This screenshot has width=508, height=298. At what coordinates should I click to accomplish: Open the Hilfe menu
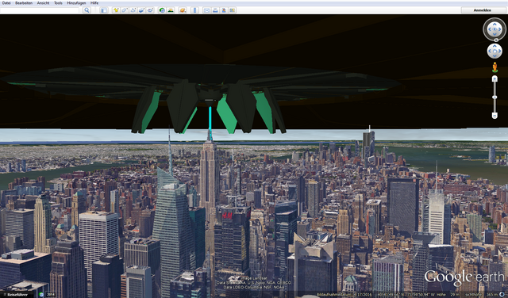coord(94,3)
